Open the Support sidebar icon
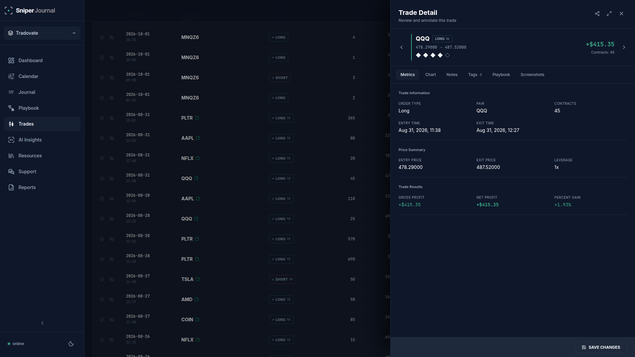This screenshot has width=635, height=357. 11,172
